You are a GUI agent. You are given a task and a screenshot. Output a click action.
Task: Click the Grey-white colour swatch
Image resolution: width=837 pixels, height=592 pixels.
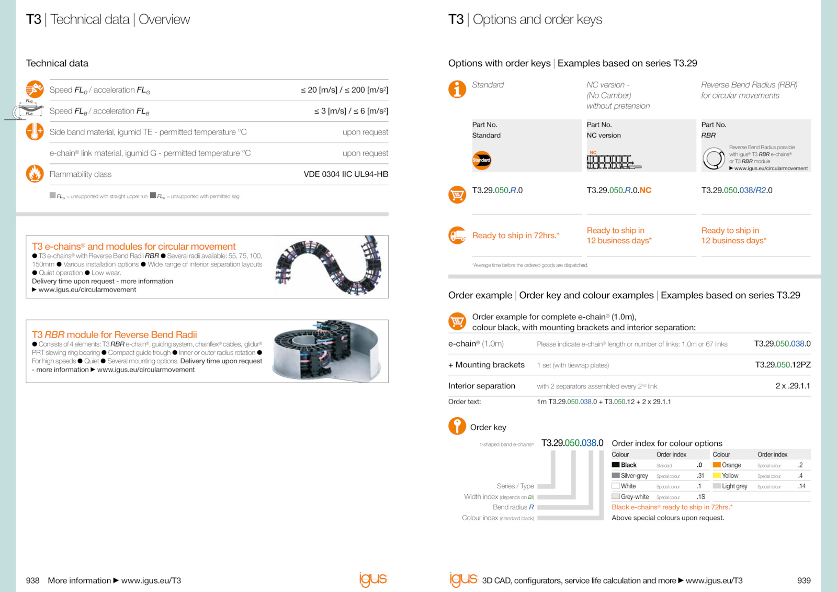point(616,496)
